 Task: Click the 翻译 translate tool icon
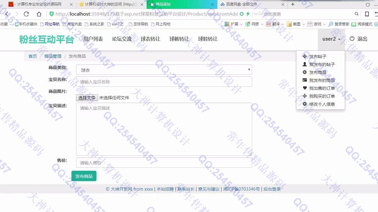(268, 24)
